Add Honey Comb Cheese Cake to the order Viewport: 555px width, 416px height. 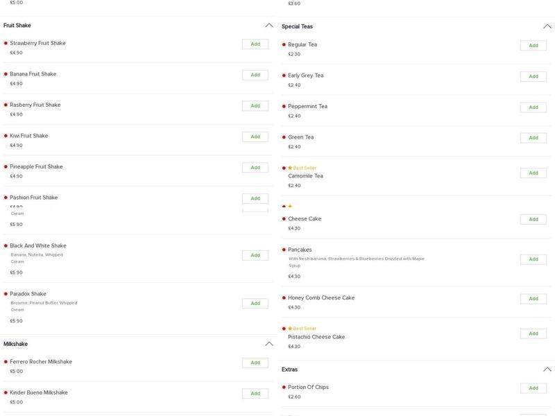coord(533,299)
